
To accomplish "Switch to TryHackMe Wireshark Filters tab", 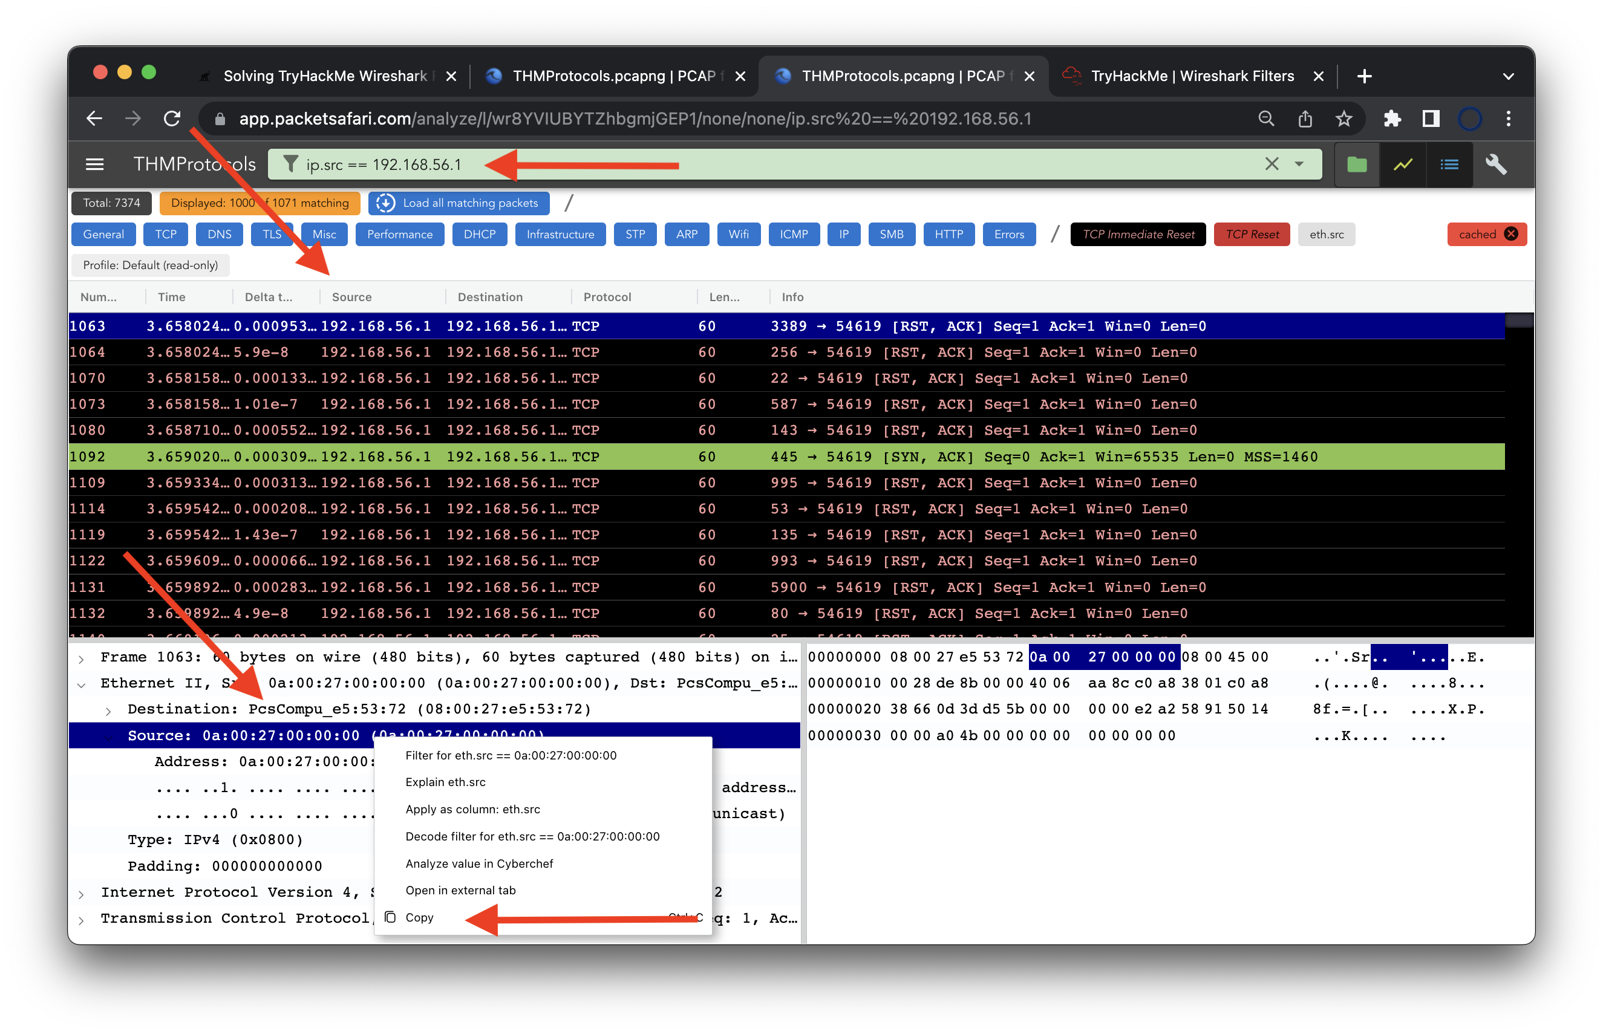I will (x=1192, y=76).
